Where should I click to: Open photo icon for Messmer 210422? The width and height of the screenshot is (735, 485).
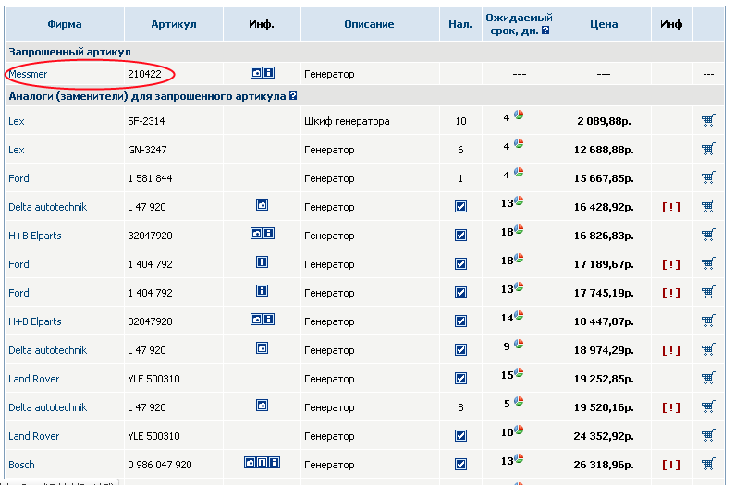(x=256, y=73)
